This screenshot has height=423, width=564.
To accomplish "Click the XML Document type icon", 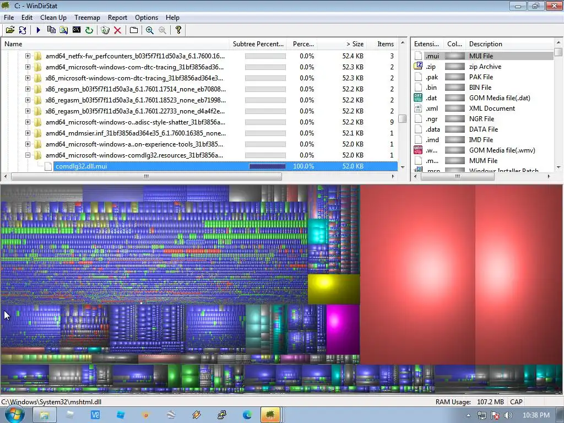I will point(418,108).
